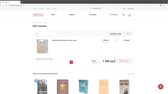The height and width of the screenshot is (94, 168).
Task: Submit the coupon code with the red arrow button
Action: point(71,62)
